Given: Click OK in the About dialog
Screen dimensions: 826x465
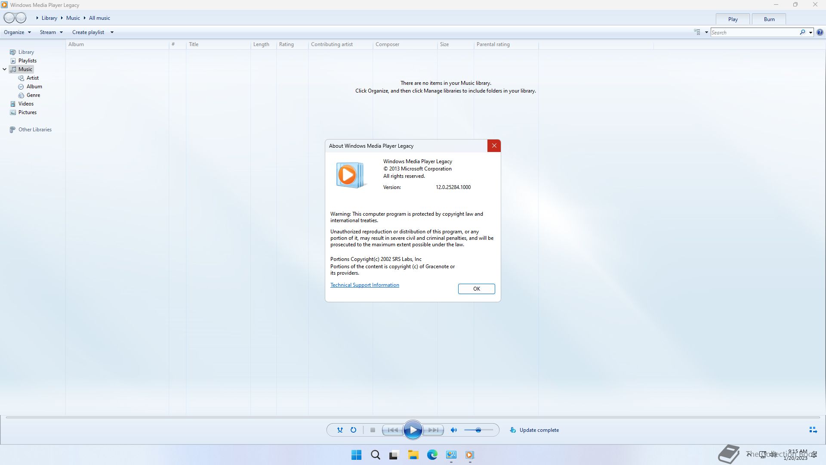Looking at the screenshot, I should (x=476, y=288).
